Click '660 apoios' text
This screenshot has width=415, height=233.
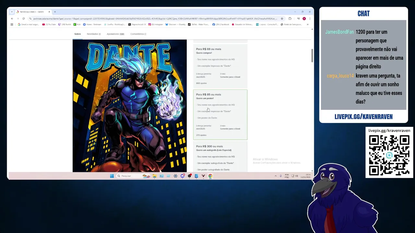[x=201, y=83]
